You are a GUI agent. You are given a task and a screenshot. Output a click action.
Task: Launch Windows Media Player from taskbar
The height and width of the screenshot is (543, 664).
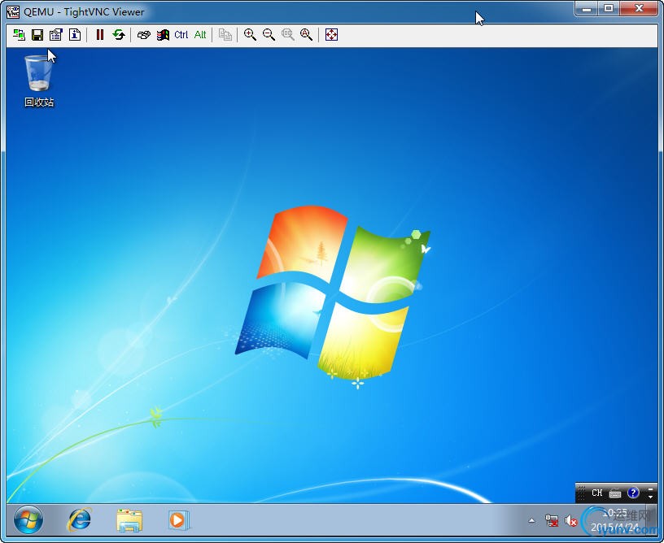coord(179,520)
